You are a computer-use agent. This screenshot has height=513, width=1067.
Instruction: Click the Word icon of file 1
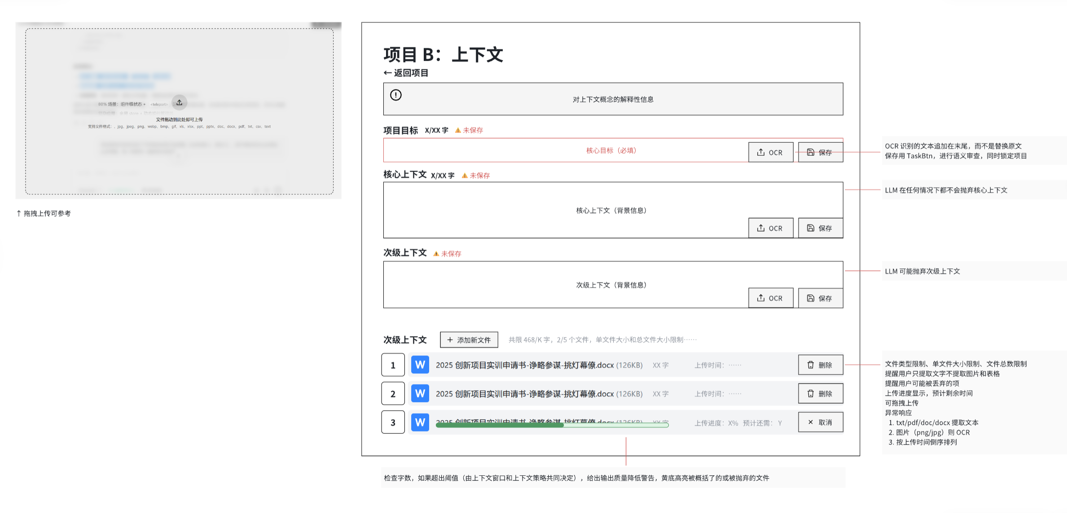click(420, 365)
